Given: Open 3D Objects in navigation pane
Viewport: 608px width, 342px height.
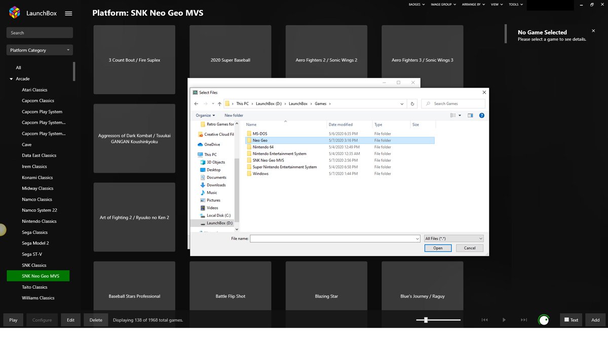Looking at the screenshot, I should pyautogui.click(x=215, y=162).
